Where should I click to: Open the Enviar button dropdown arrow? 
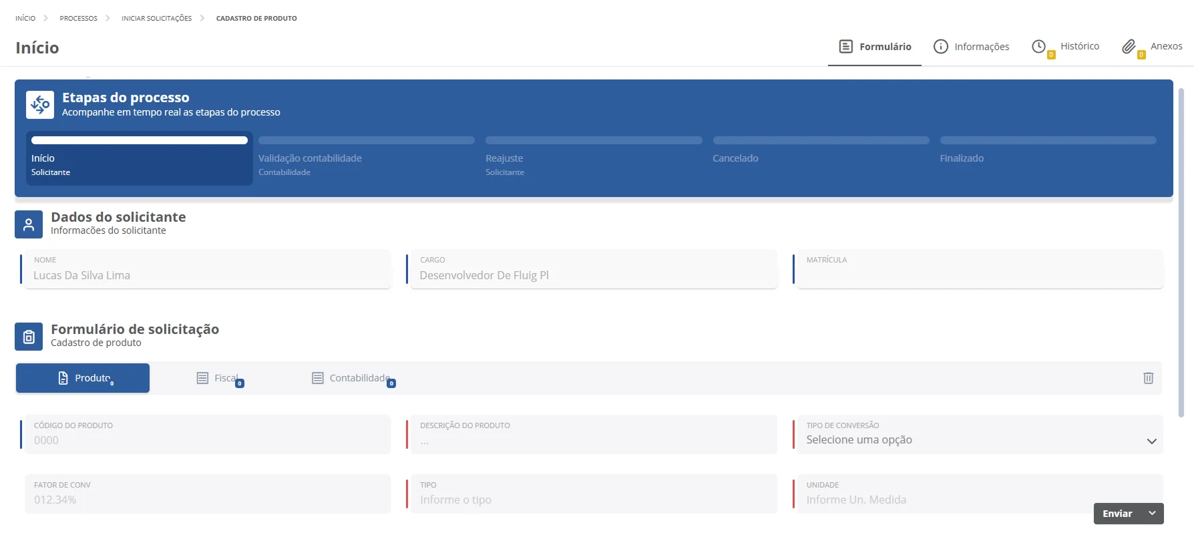coord(1152,514)
